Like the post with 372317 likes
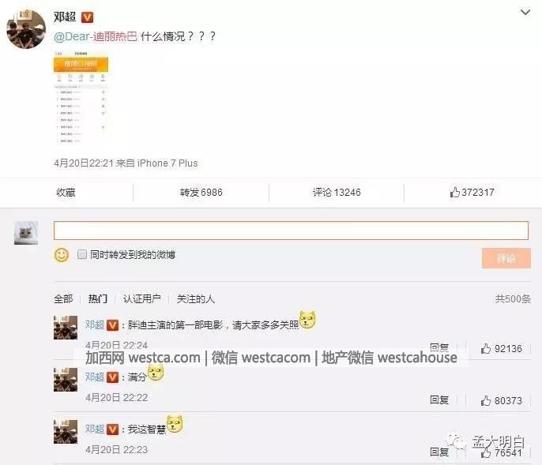542x465 pixels. click(x=472, y=192)
